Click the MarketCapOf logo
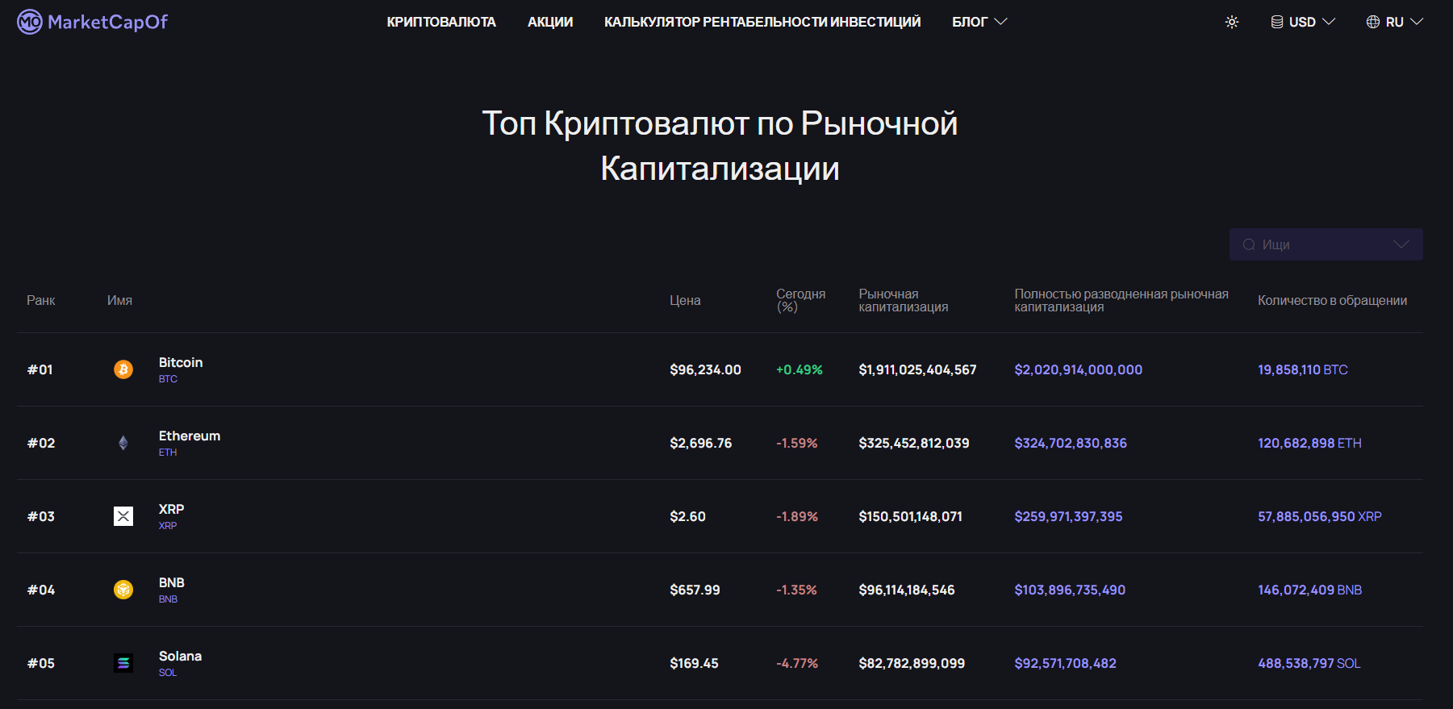 pos(93,22)
